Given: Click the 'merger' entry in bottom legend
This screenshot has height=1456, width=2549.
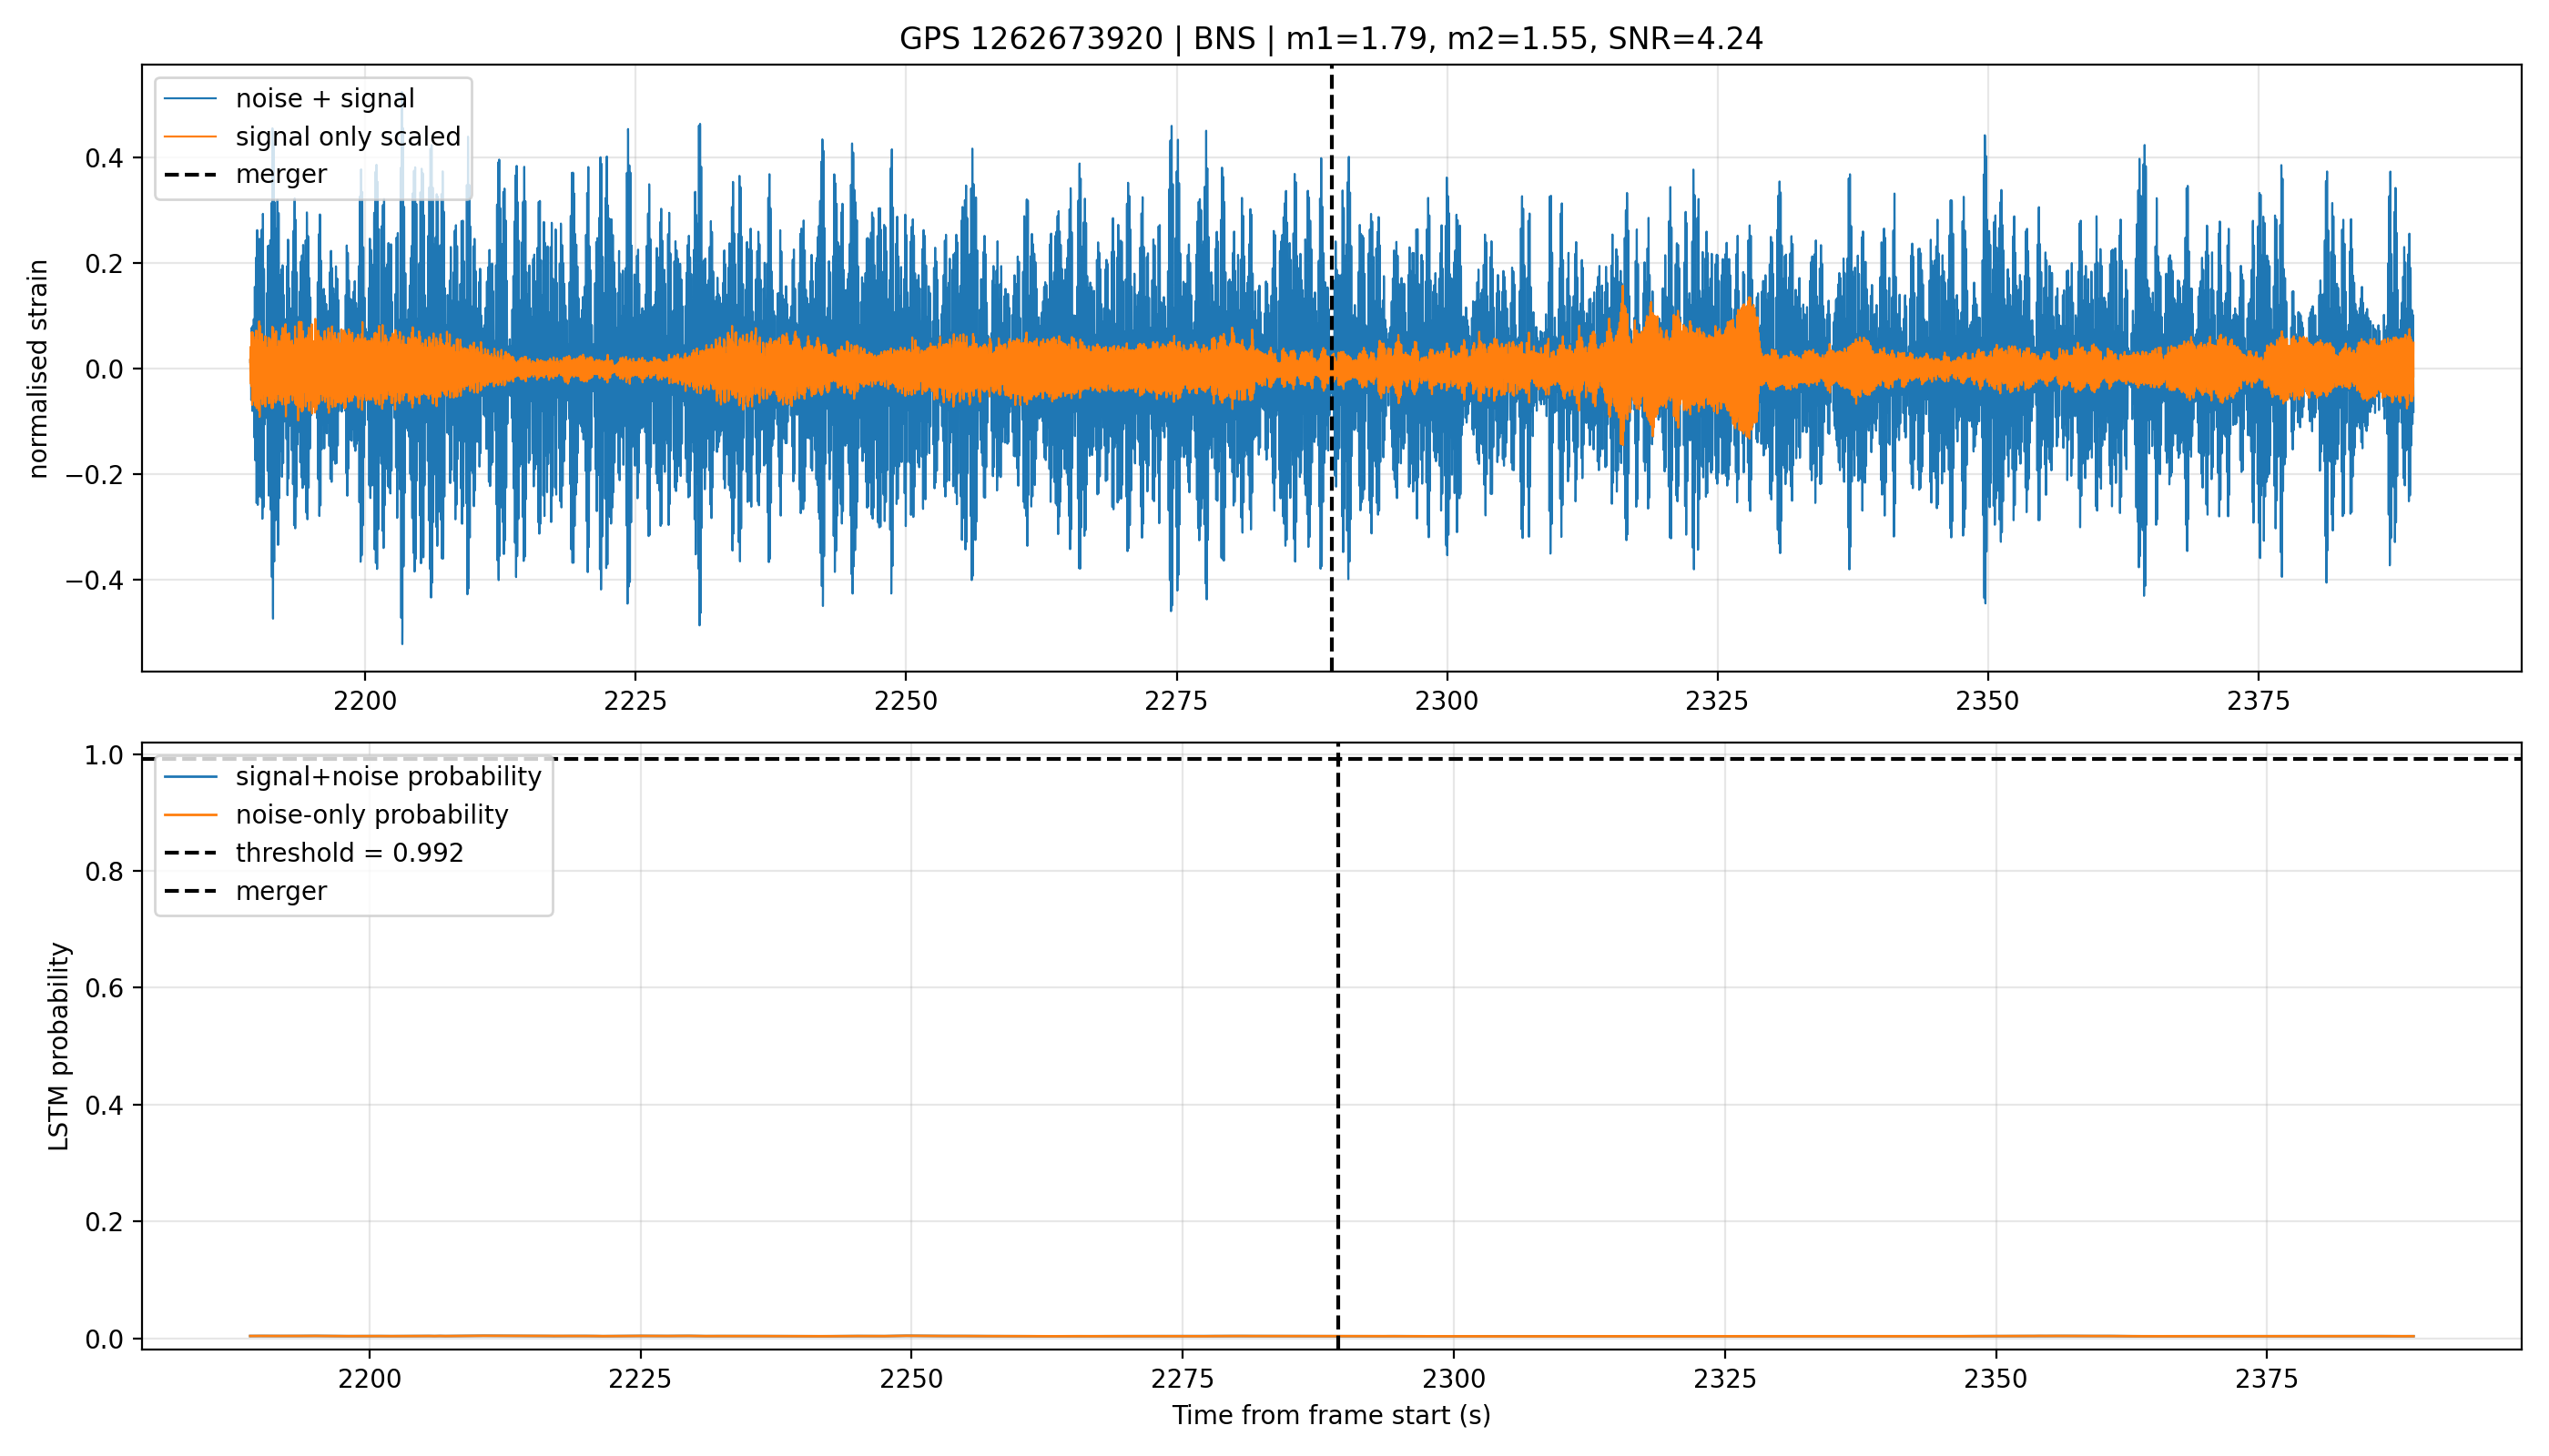Looking at the screenshot, I should [x=245, y=890].
